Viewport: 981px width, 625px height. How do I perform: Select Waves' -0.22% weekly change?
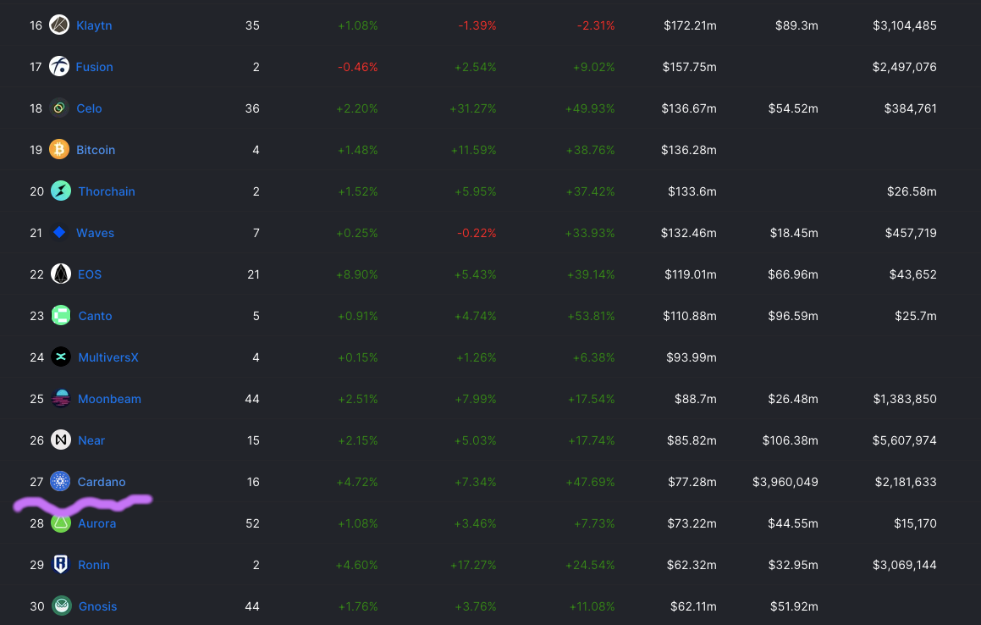(477, 233)
